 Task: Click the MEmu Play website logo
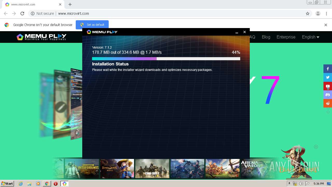(x=41, y=37)
